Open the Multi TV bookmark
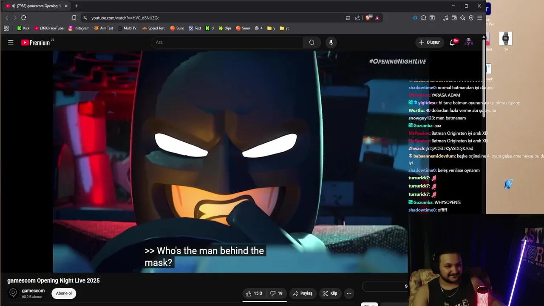 [x=127, y=28]
